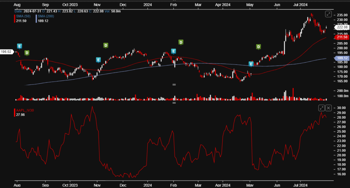Show the earnings E marker at May 2024
Viewport: 350px width, 188px height.
pos(251,64)
